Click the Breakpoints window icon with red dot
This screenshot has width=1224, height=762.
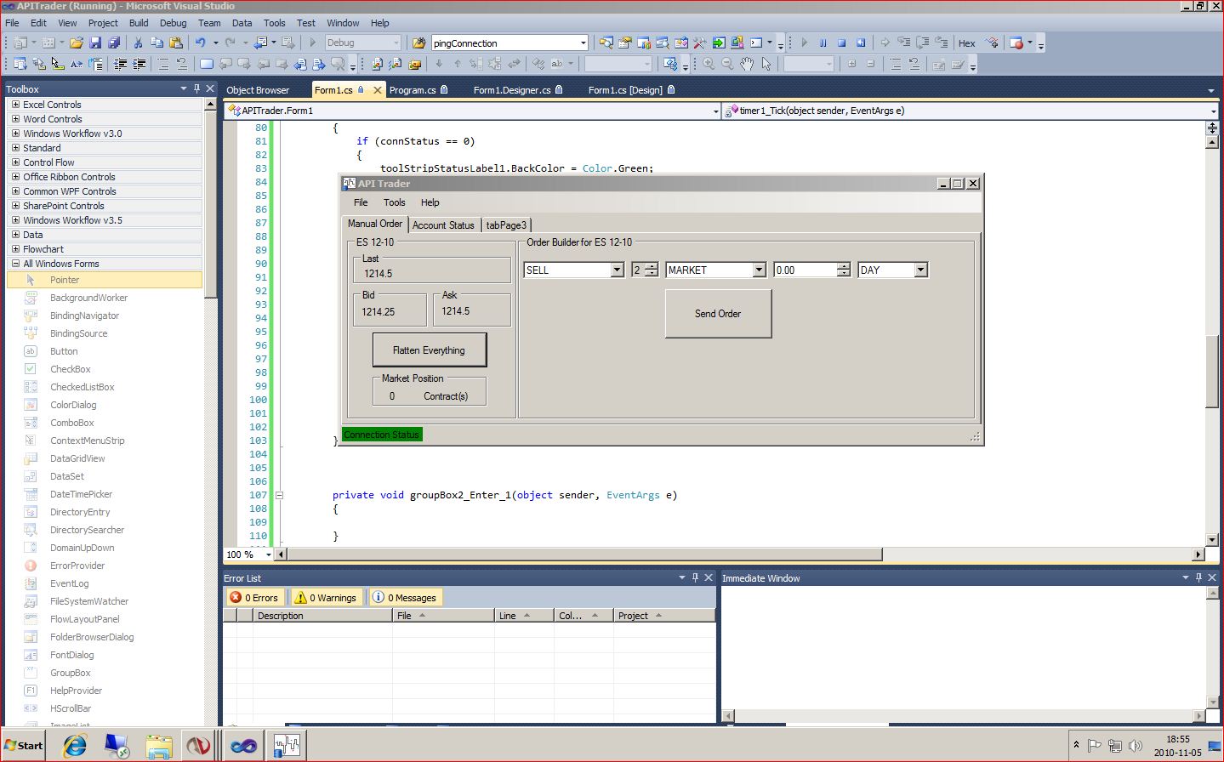coord(1016,43)
